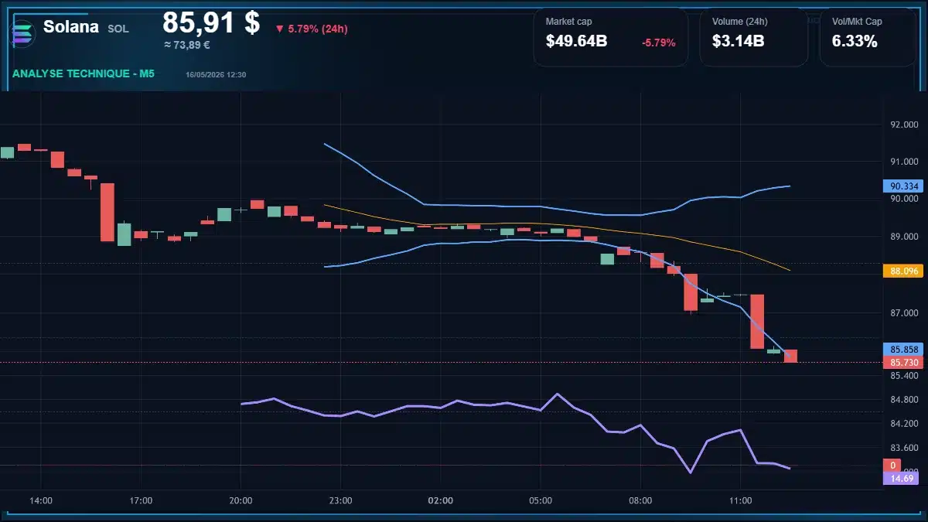
Task: Click the large red candle after 17:00 gridline
Action: (107, 212)
